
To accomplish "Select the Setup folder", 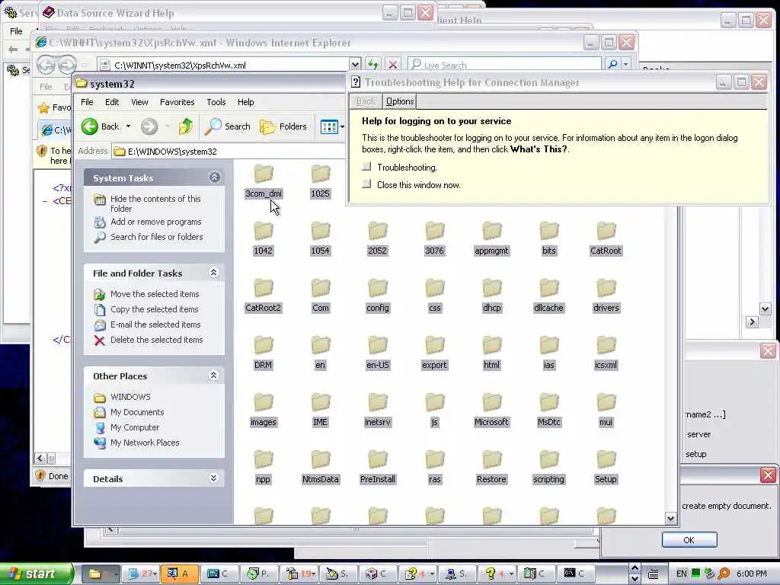I will pyautogui.click(x=606, y=468).
